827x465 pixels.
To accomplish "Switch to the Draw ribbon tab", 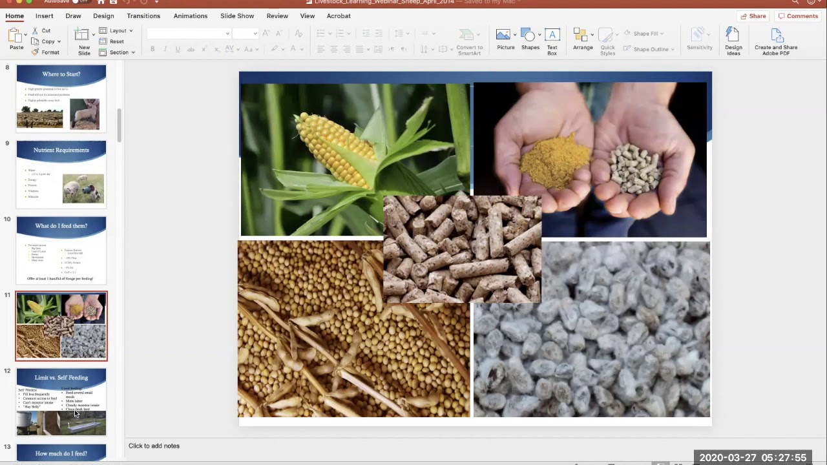I will click(73, 16).
